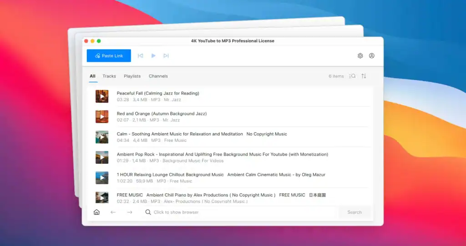Play Ambient Pop Rock thumbnail
Image resolution: width=466 pixels, height=246 pixels.
tap(102, 157)
